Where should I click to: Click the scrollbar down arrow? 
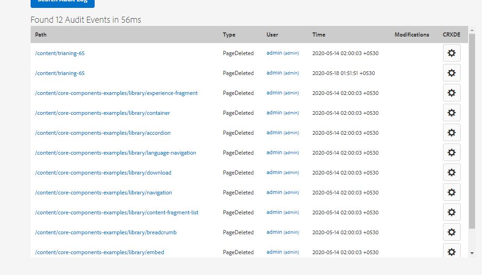pos(472,254)
